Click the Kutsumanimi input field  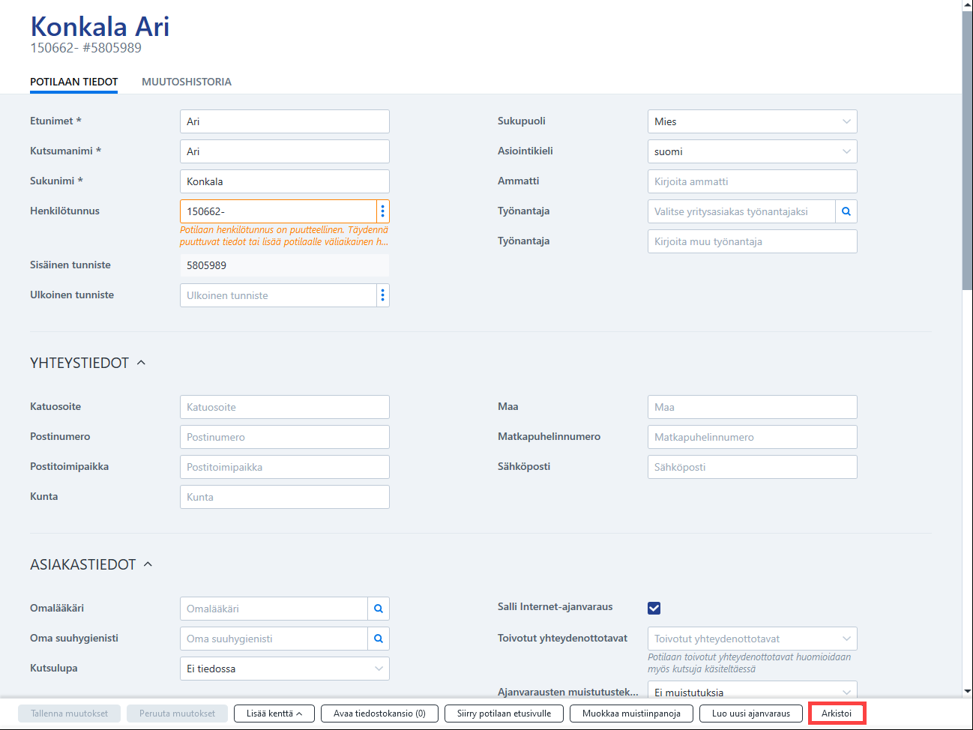coord(285,151)
